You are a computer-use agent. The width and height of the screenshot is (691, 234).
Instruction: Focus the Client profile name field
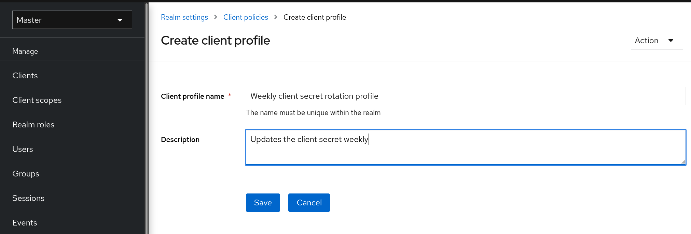click(465, 96)
